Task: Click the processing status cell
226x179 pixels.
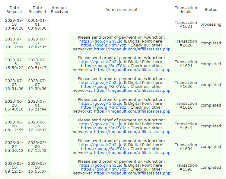Action: pyautogui.click(x=211, y=24)
